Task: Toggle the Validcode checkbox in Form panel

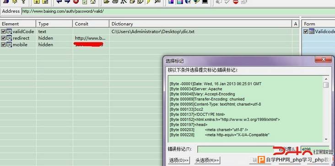Action: tap(306, 31)
